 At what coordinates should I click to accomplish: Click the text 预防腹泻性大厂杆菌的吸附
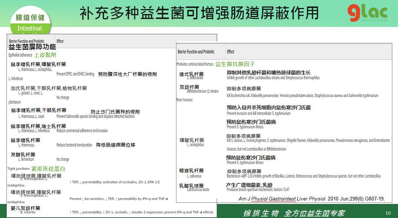point(127,74)
